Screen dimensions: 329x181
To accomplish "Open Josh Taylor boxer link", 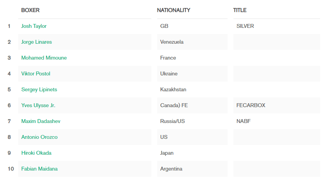I will tap(34, 26).
